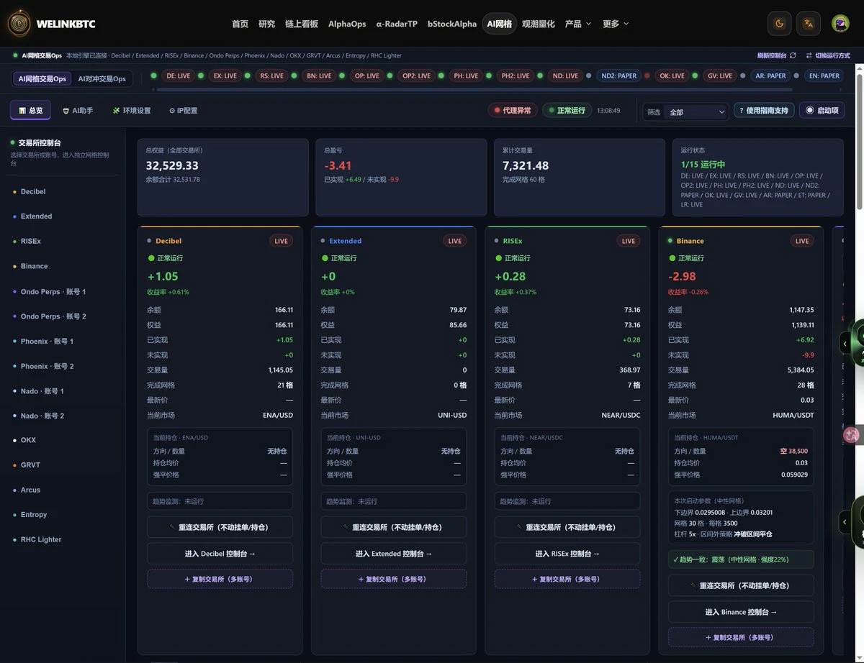The image size is (864, 663).
Task: Switch to AI对冲交易Ops mode
Action: [x=102, y=78]
